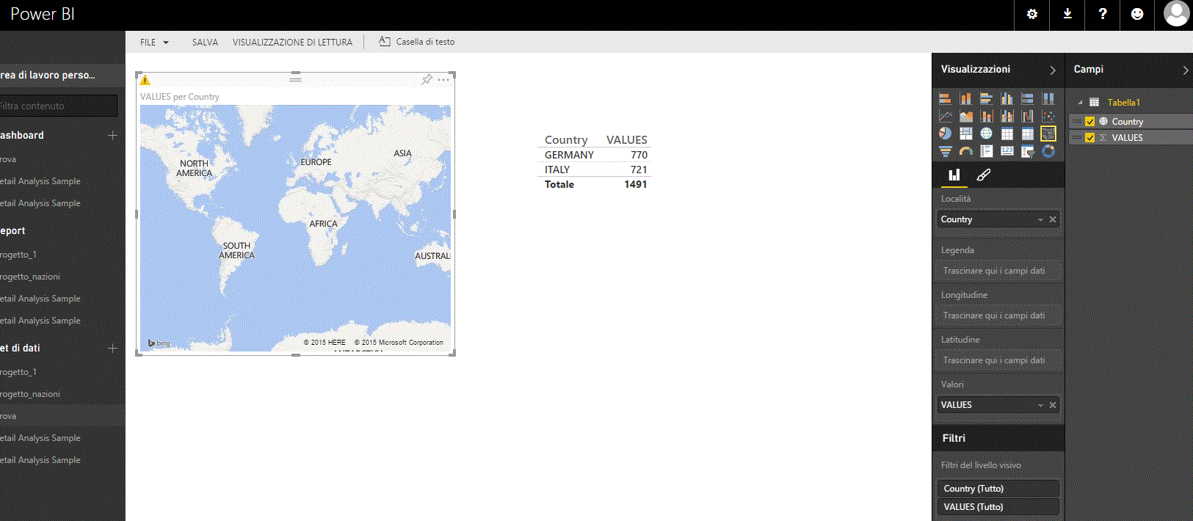The width and height of the screenshot is (1193, 521).
Task: Click the ITALY table row
Action: point(595,170)
